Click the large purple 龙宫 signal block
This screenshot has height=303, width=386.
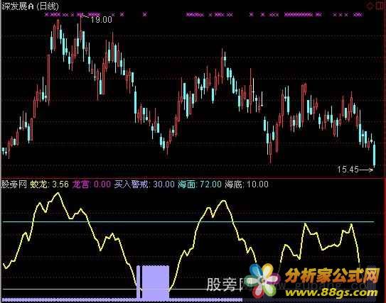click(156, 282)
